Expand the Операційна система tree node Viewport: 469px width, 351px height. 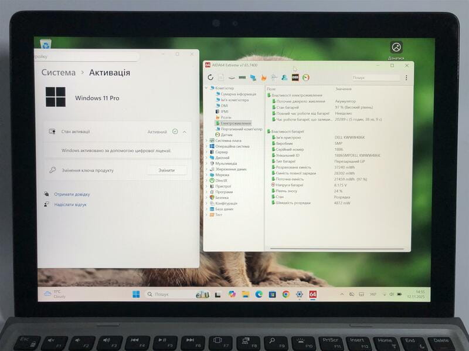pyautogui.click(x=206, y=146)
